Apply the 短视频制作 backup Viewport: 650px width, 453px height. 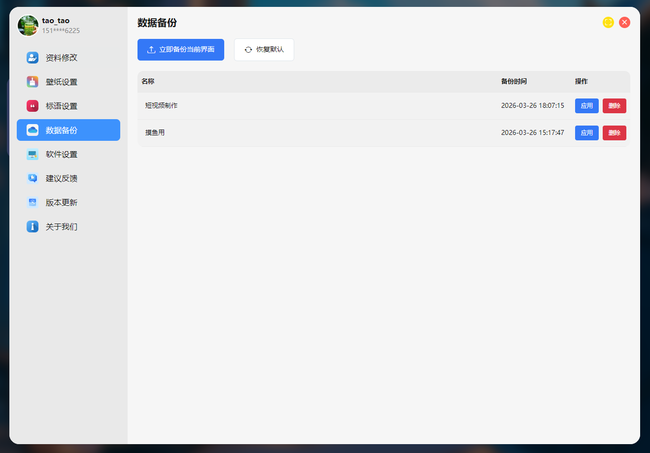pyautogui.click(x=586, y=106)
